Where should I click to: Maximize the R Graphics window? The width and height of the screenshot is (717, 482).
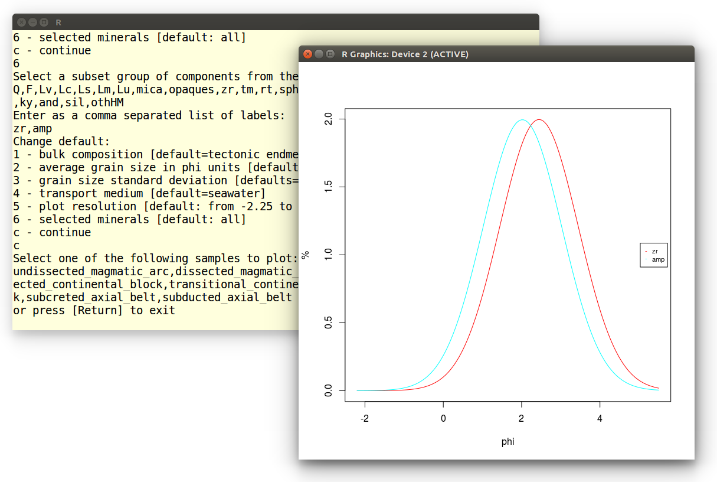click(330, 54)
